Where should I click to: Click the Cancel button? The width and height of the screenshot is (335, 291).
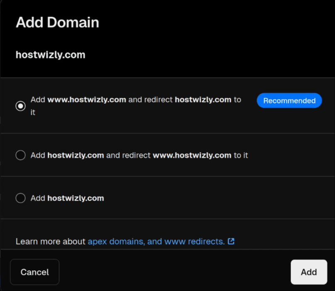point(34,272)
